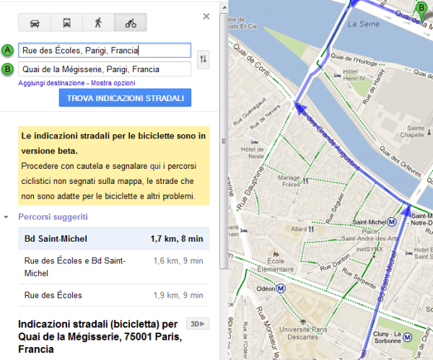The image size is (433, 360).
Task: Click Place Saint-André-des-Arts label
Action: pyautogui.click(x=369, y=235)
